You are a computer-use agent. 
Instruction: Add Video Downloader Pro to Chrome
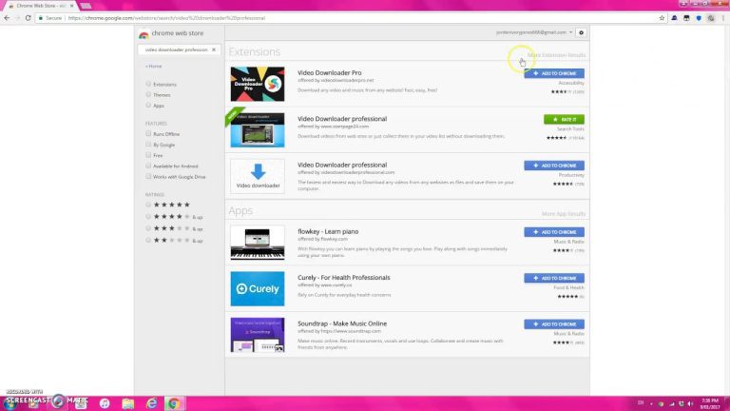(x=554, y=73)
